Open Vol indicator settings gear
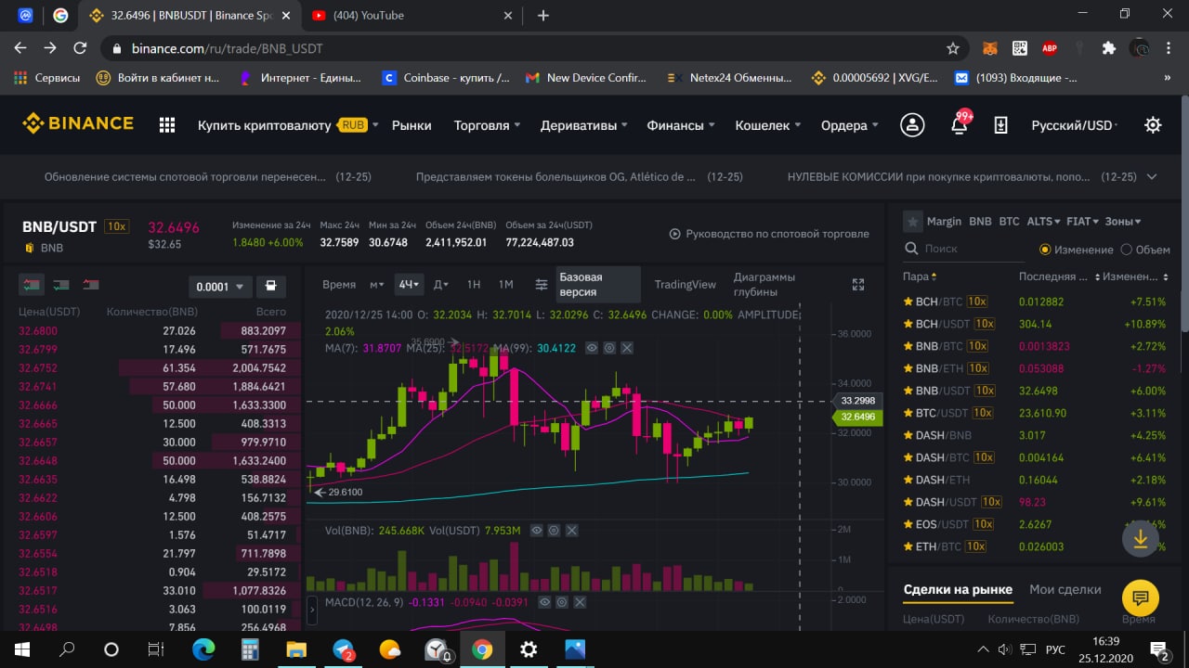 554,531
